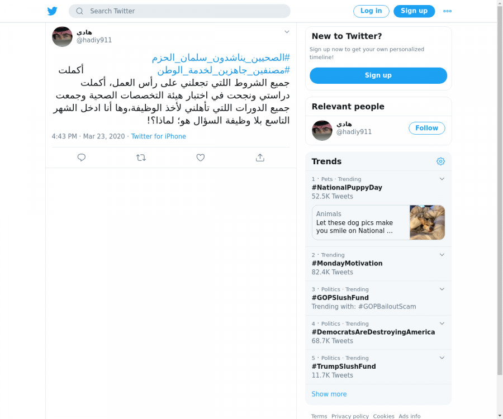Image resolution: width=503 pixels, height=419 pixels.
Task: Follow @hadiy911 in Relevant people
Action: (x=426, y=128)
